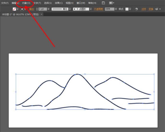165x132 pixels.
Task: Open the 窗口(W) menu
Action: (x=81, y=3)
